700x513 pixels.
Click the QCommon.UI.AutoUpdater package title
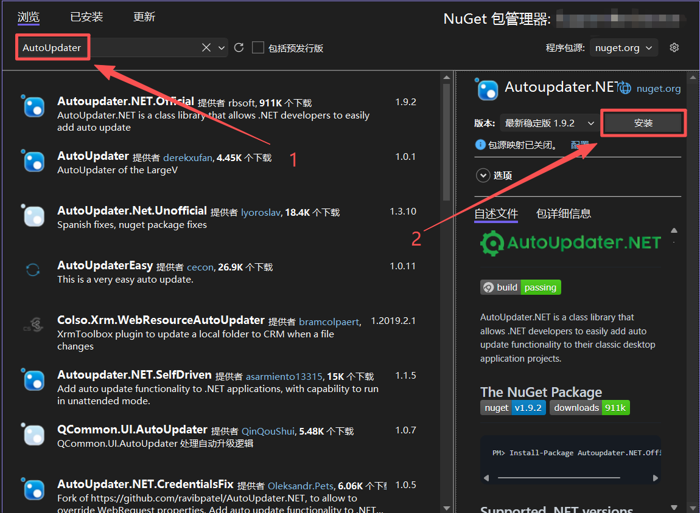pyautogui.click(x=132, y=430)
